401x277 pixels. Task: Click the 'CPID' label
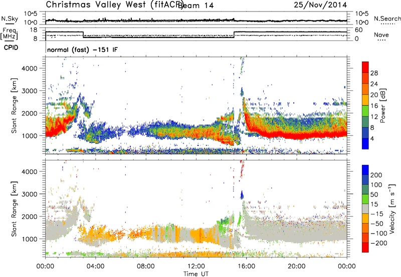11,47
